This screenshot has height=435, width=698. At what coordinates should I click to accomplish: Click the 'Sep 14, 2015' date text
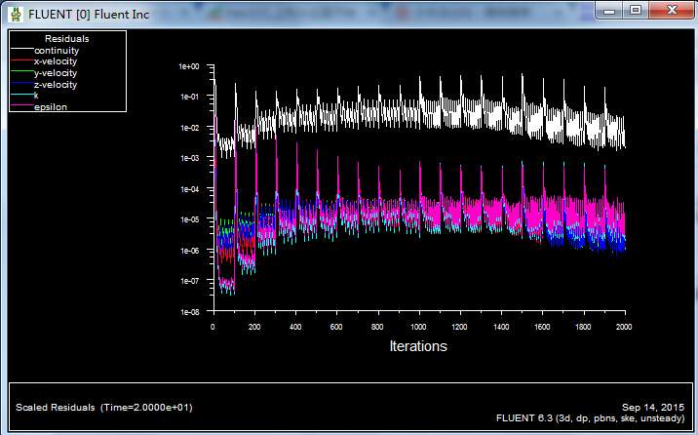point(652,407)
